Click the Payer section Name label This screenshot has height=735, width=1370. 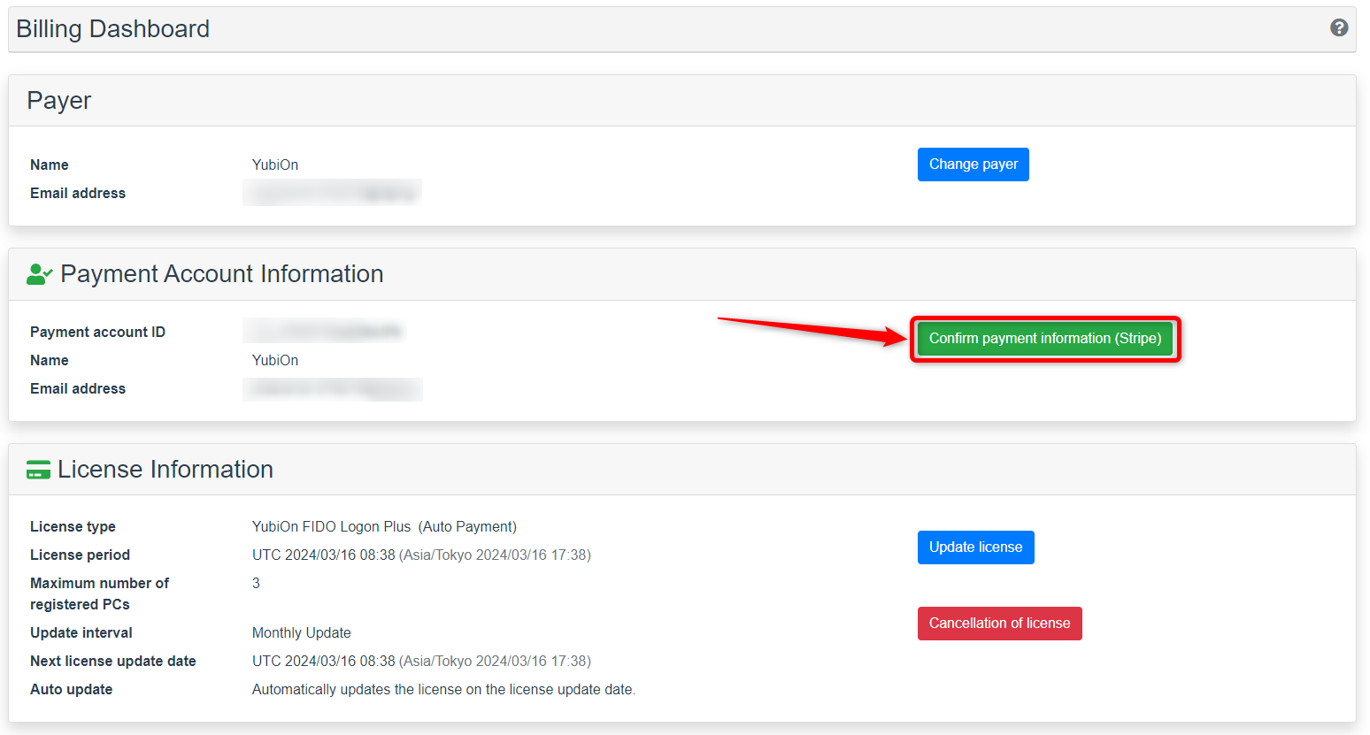50,165
